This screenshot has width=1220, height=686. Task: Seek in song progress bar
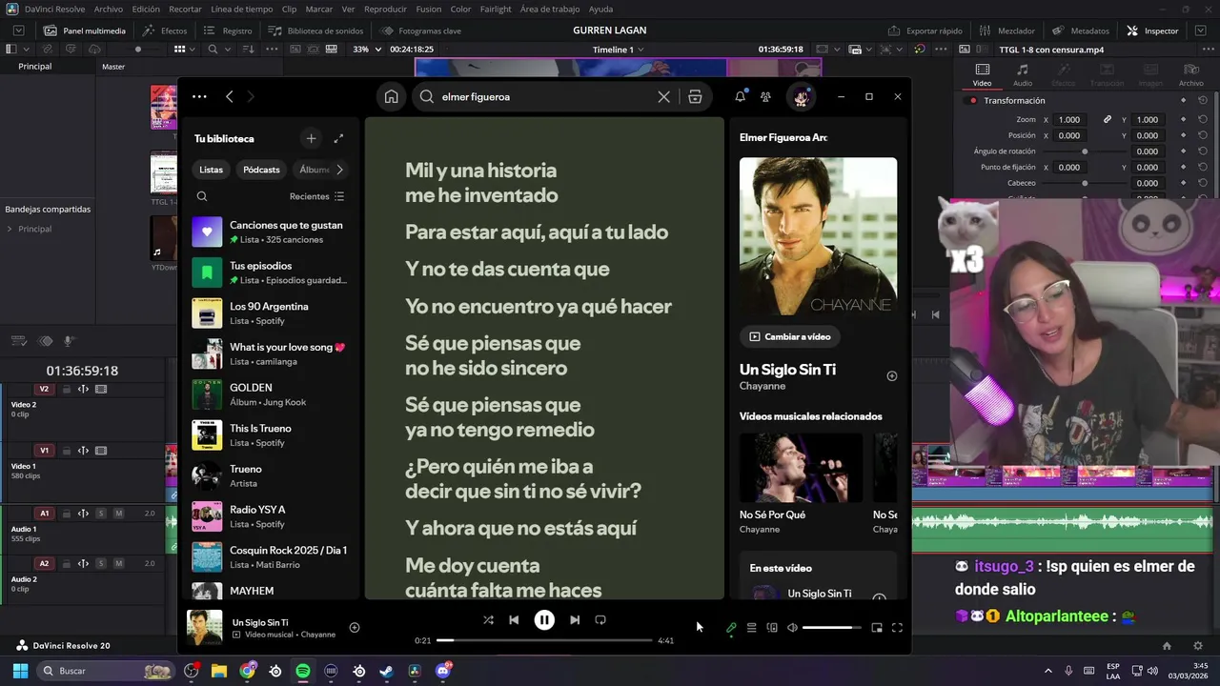click(544, 640)
